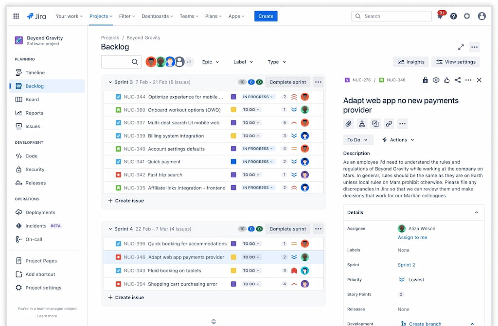
Task: Open the Projects menu in the top bar
Action: click(x=101, y=16)
